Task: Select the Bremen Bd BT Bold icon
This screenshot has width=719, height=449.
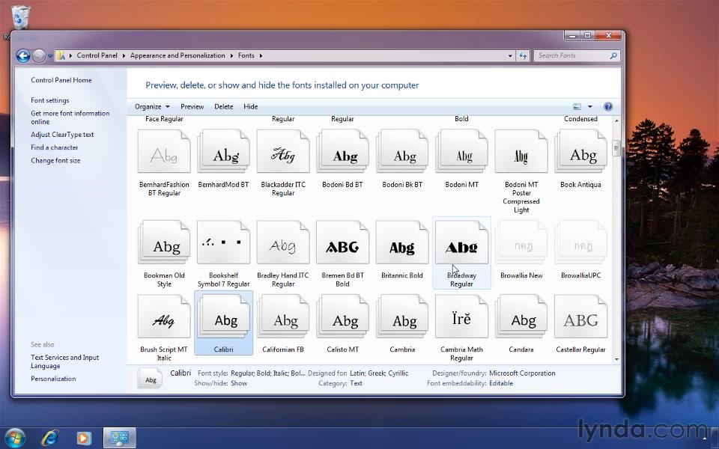Action: point(342,242)
